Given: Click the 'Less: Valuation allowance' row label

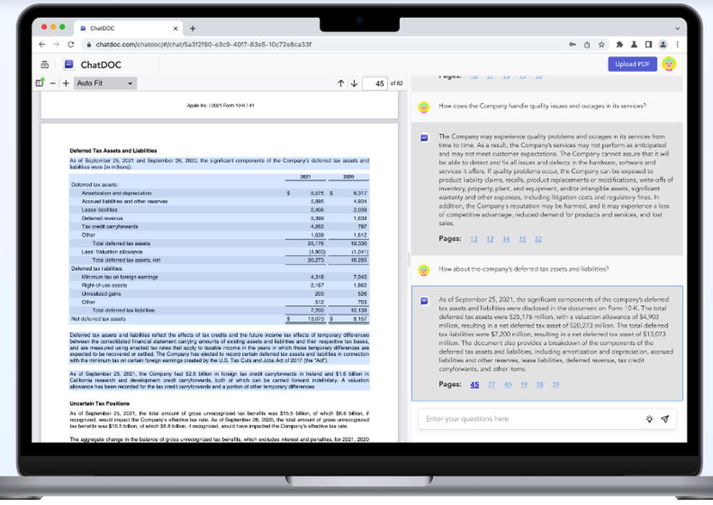Looking at the screenshot, I should 112,252.
